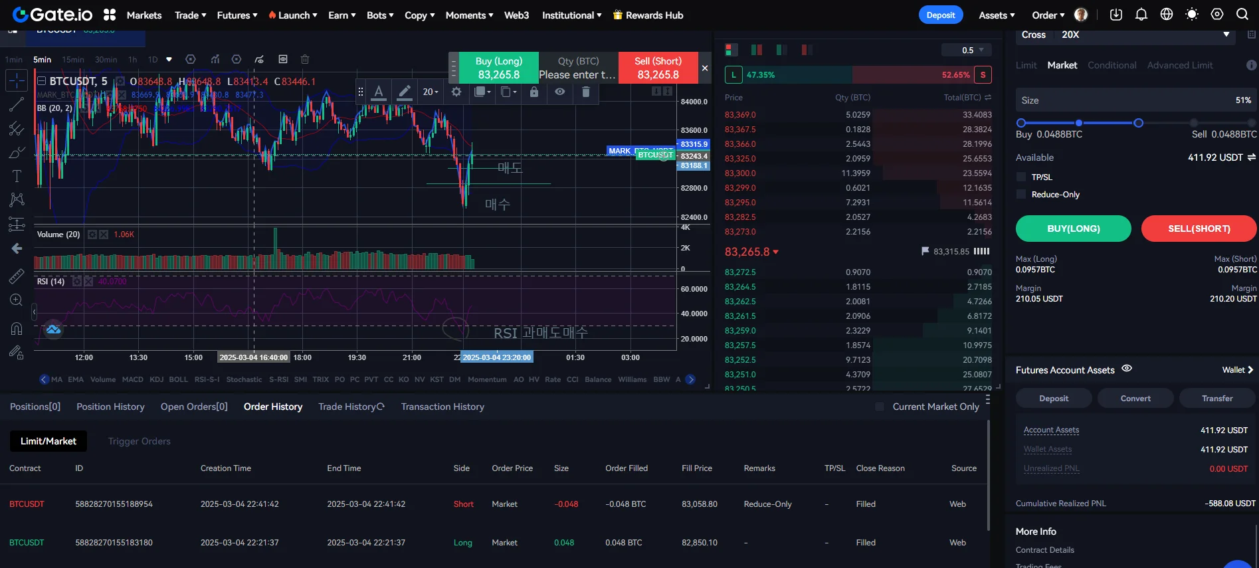
Task: Click the red SELL(SHORT) button
Action: coord(1199,229)
